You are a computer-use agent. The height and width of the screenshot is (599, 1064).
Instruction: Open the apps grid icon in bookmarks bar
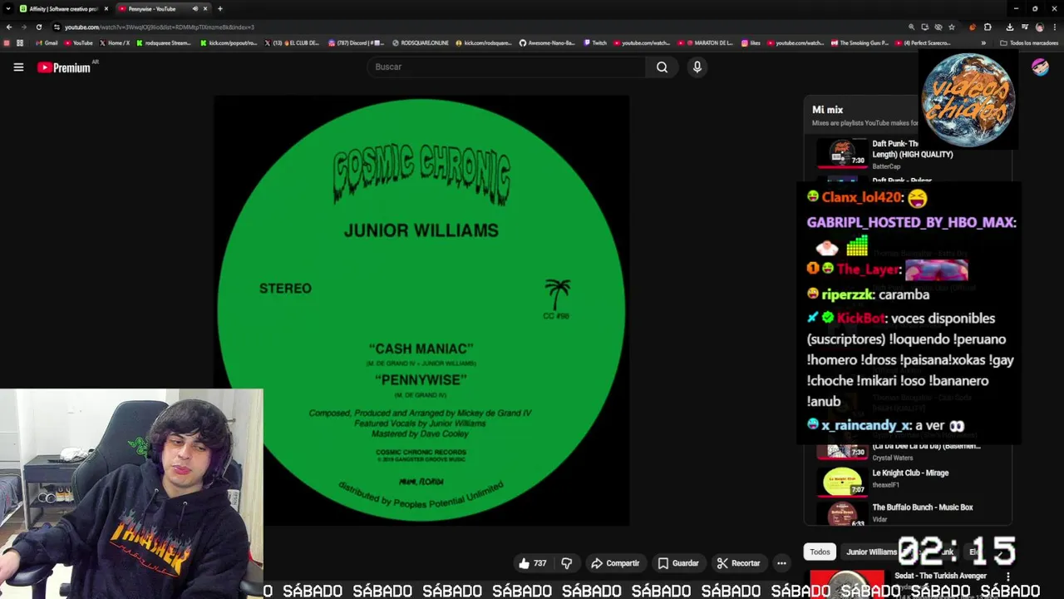point(19,42)
